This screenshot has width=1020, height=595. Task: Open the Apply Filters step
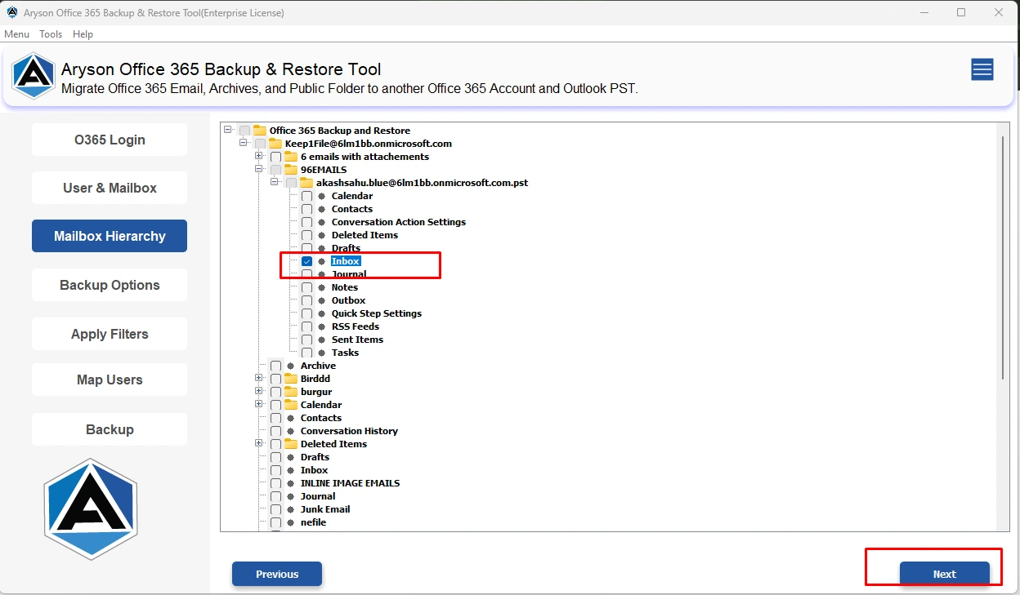(110, 334)
